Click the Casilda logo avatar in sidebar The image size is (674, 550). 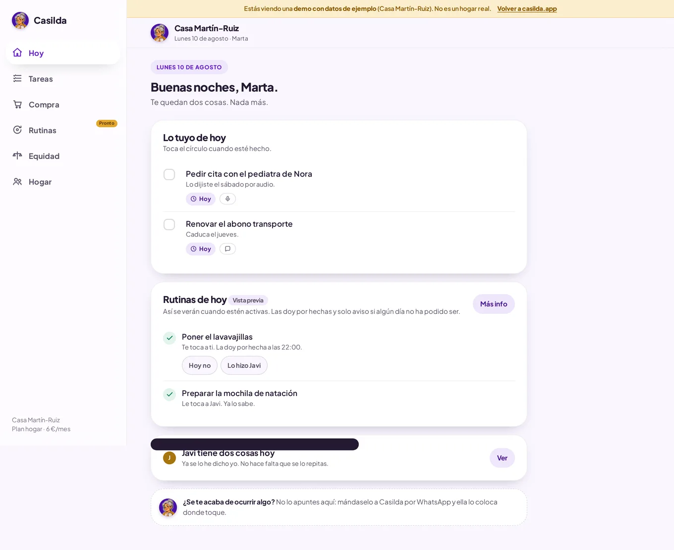click(x=20, y=21)
